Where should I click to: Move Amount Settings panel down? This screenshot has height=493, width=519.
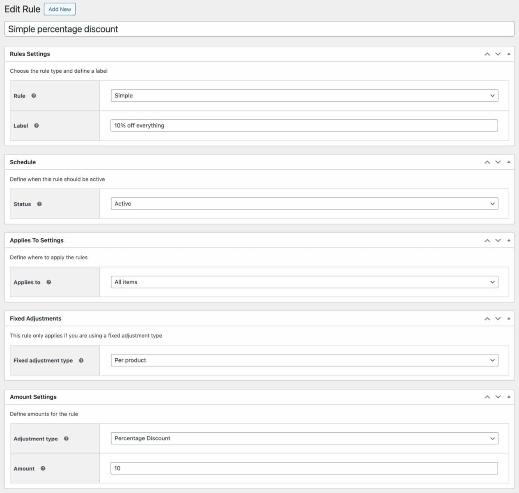click(x=498, y=397)
